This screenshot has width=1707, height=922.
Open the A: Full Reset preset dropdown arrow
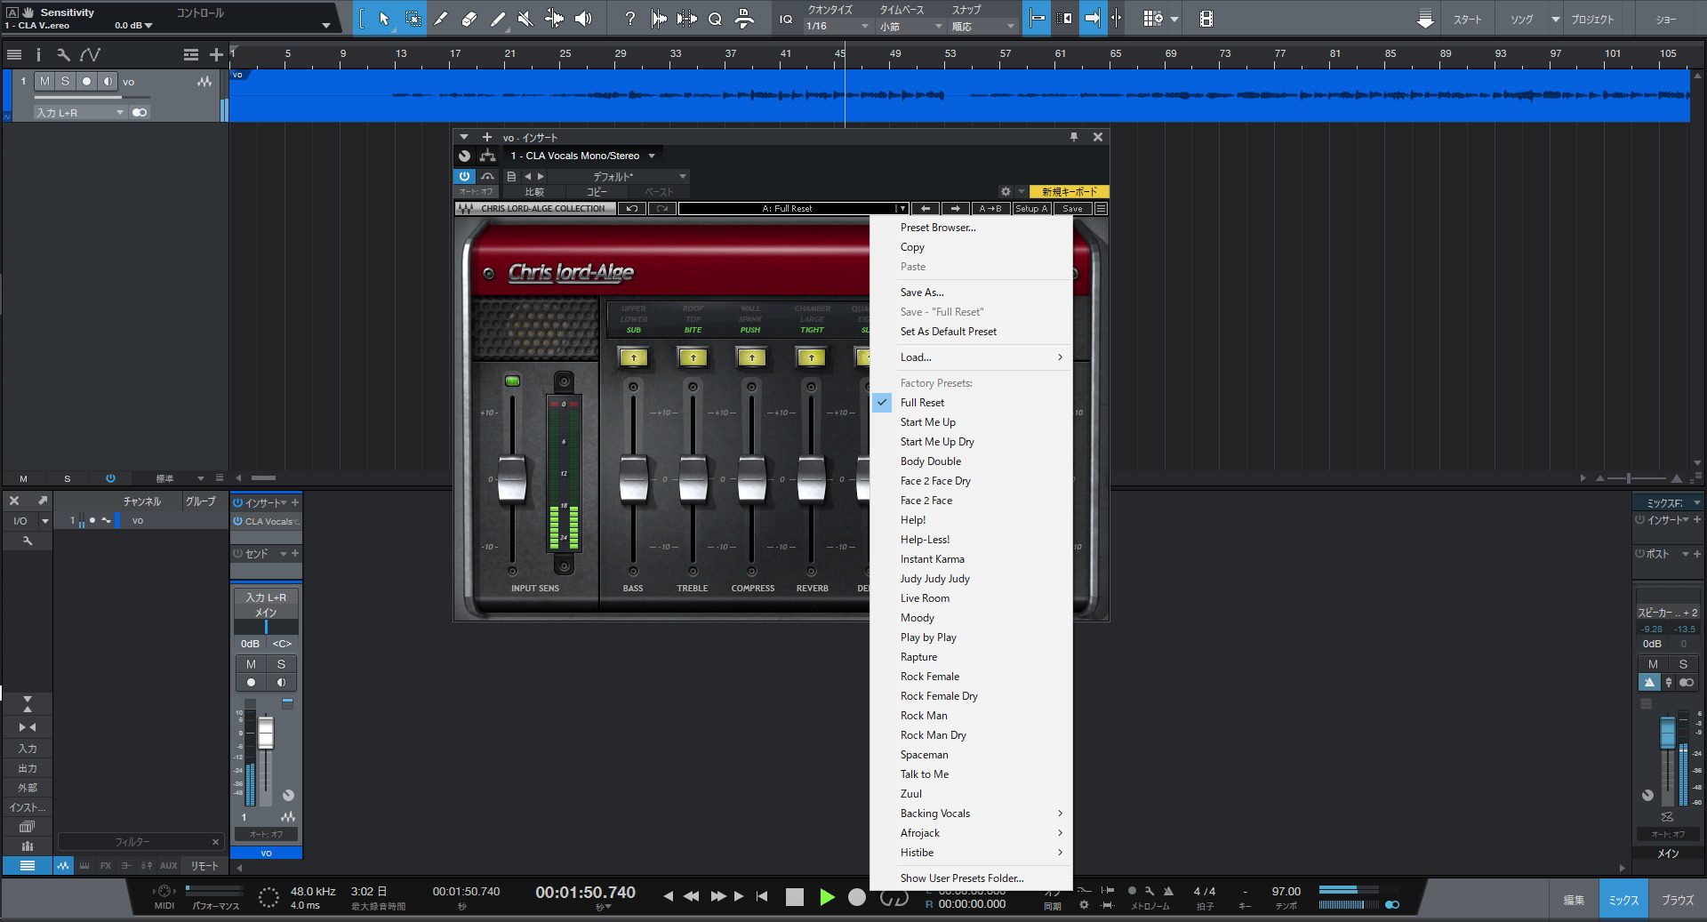click(x=902, y=209)
